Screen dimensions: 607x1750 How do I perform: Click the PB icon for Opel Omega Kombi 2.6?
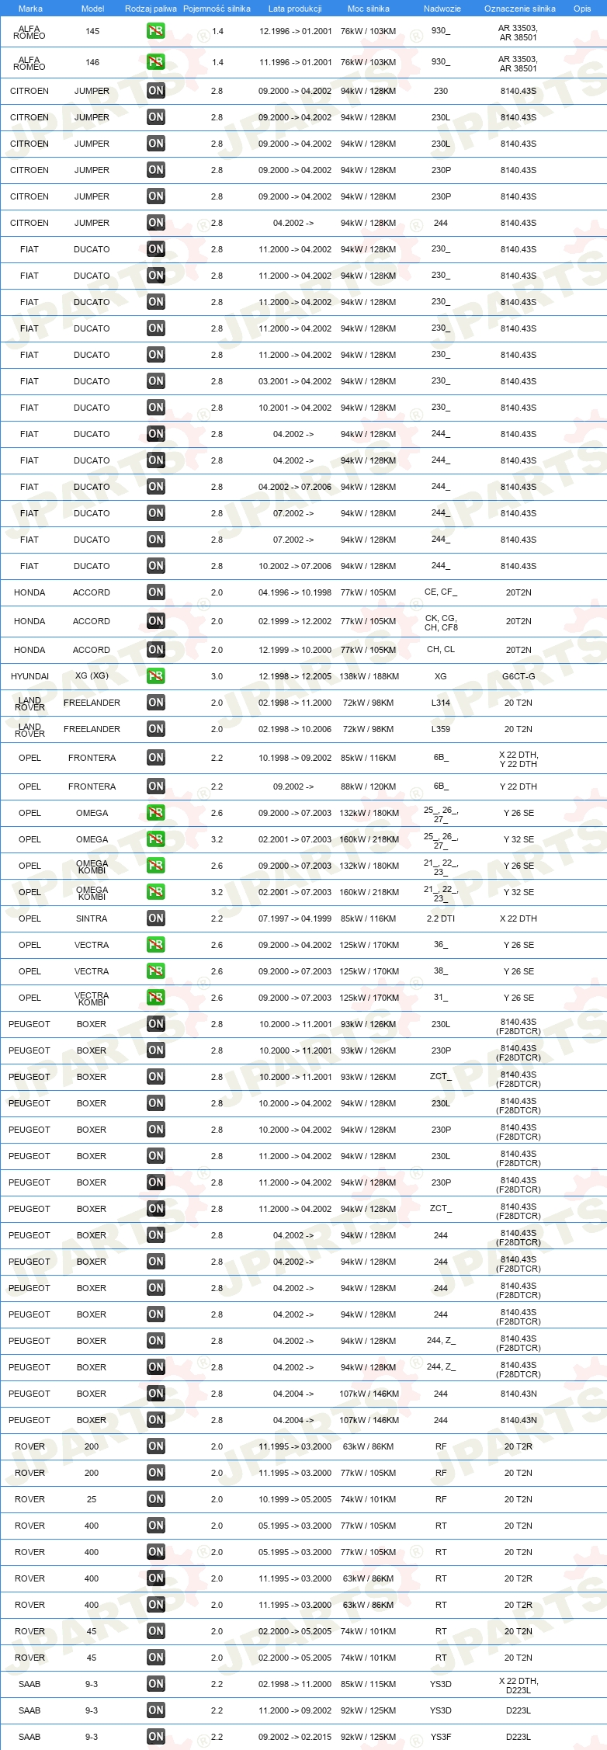155,866
